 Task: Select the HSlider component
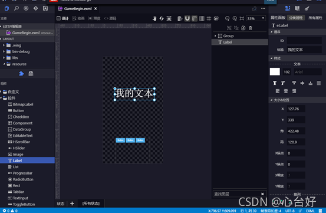pos(17,148)
